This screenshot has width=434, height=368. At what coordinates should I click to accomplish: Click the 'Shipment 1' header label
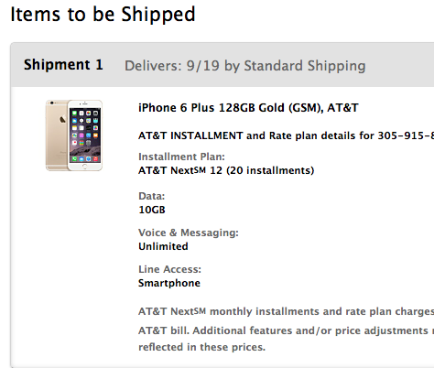(63, 65)
